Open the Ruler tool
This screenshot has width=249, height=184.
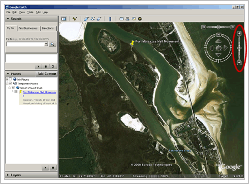(x=110, y=19)
